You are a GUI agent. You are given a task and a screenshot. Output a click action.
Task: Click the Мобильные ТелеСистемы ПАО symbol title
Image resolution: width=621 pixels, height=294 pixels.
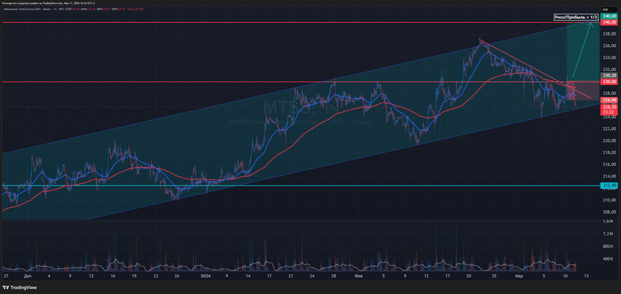[26, 9]
